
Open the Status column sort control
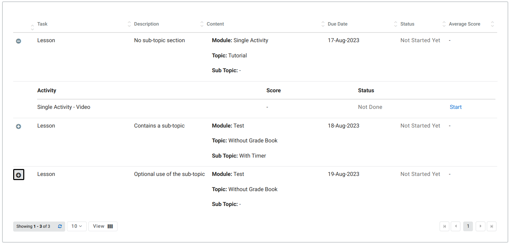395,24
